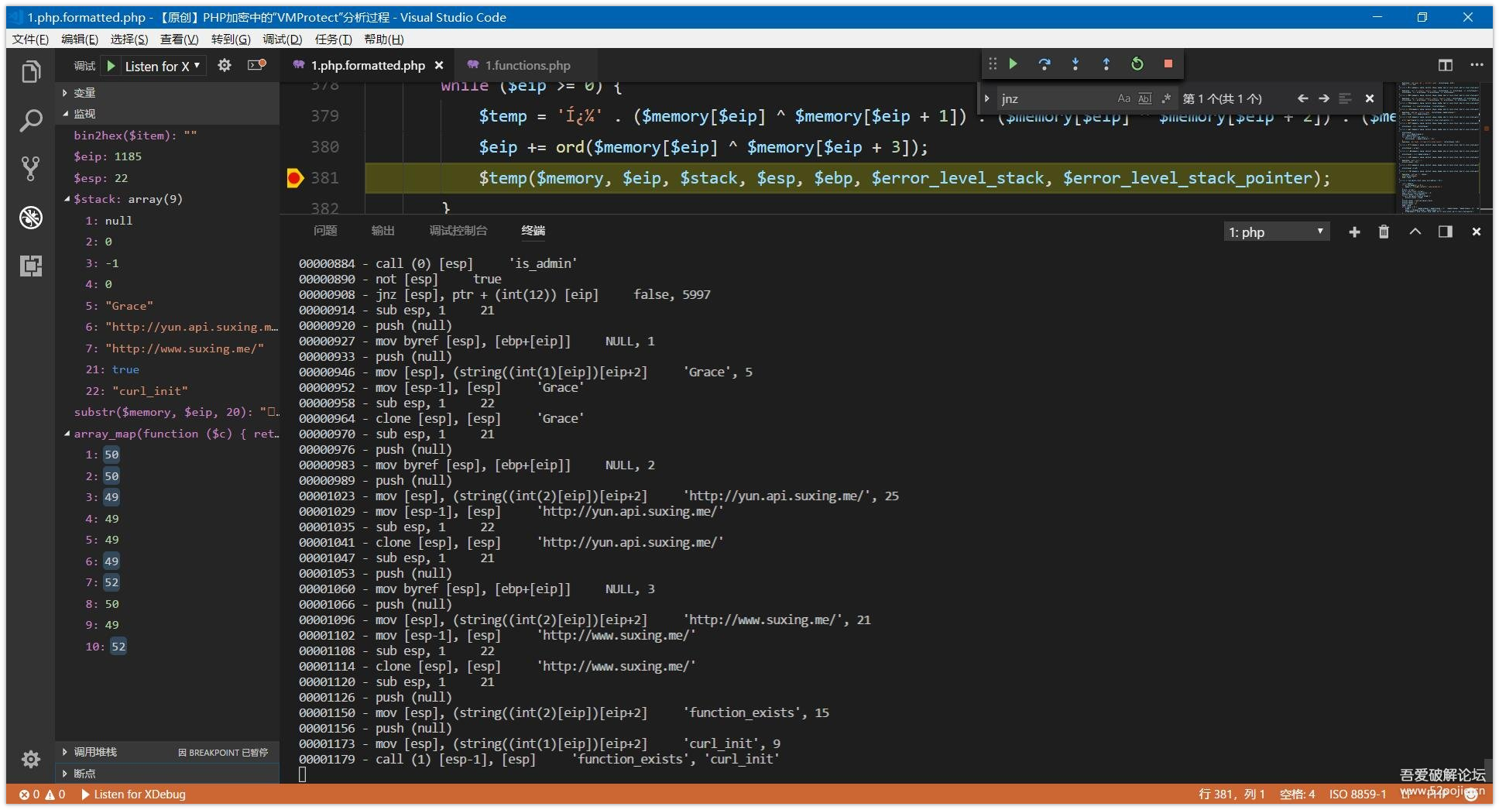Screen dimensions: 1499x810
Task: Go to next find match
Action: (1324, 98)
